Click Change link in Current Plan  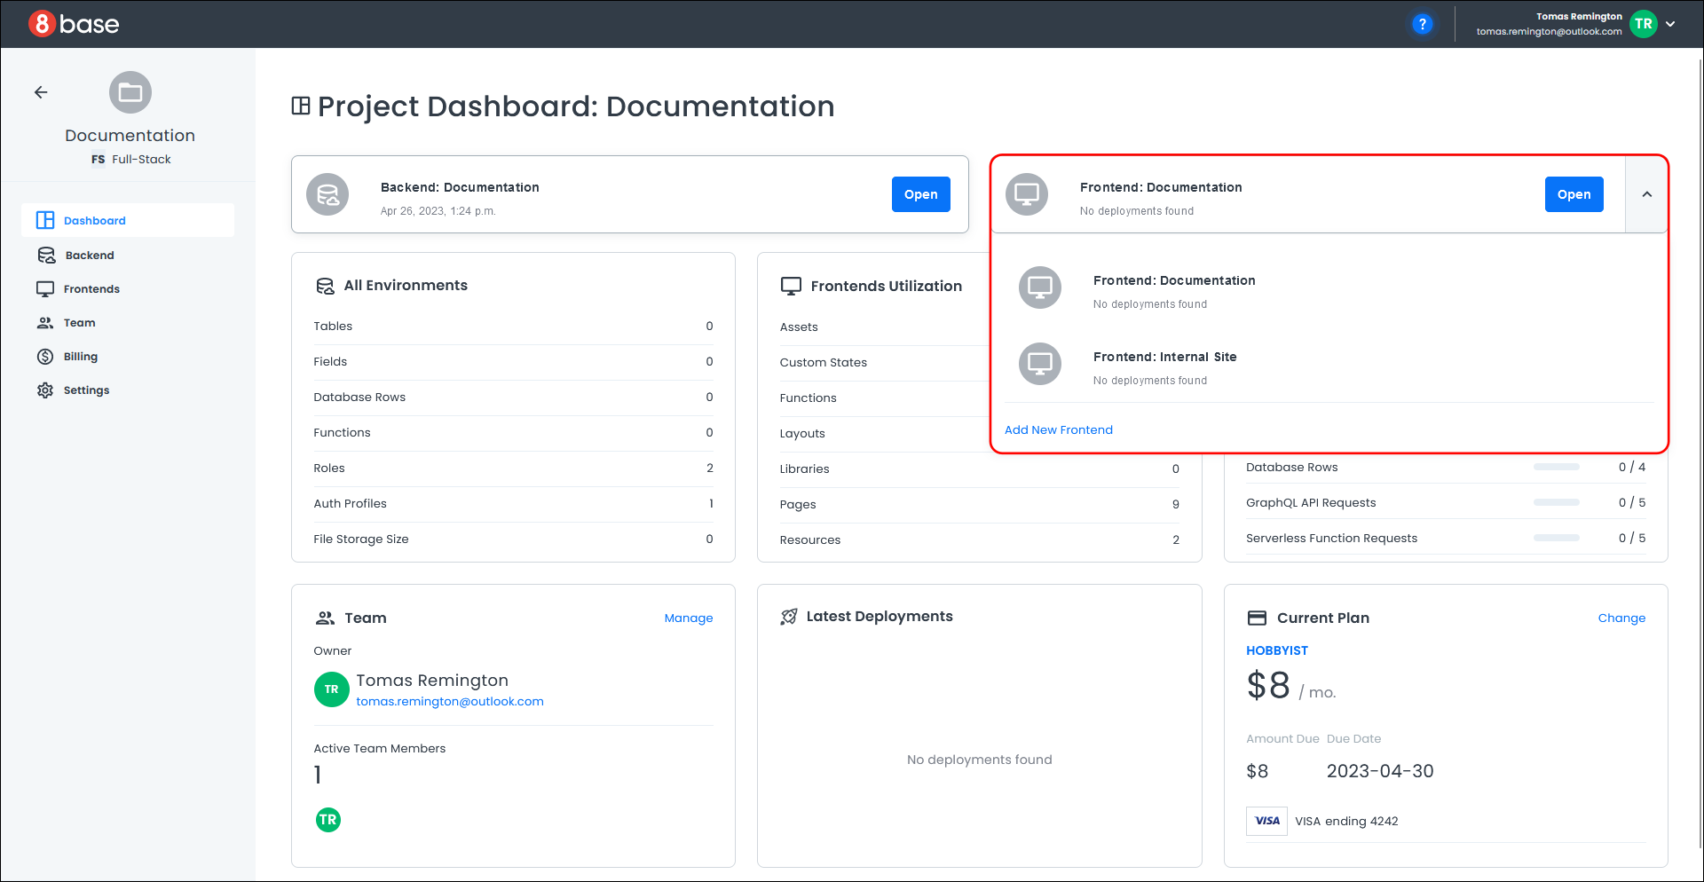pyautogui.click(x=1621, y=618)
